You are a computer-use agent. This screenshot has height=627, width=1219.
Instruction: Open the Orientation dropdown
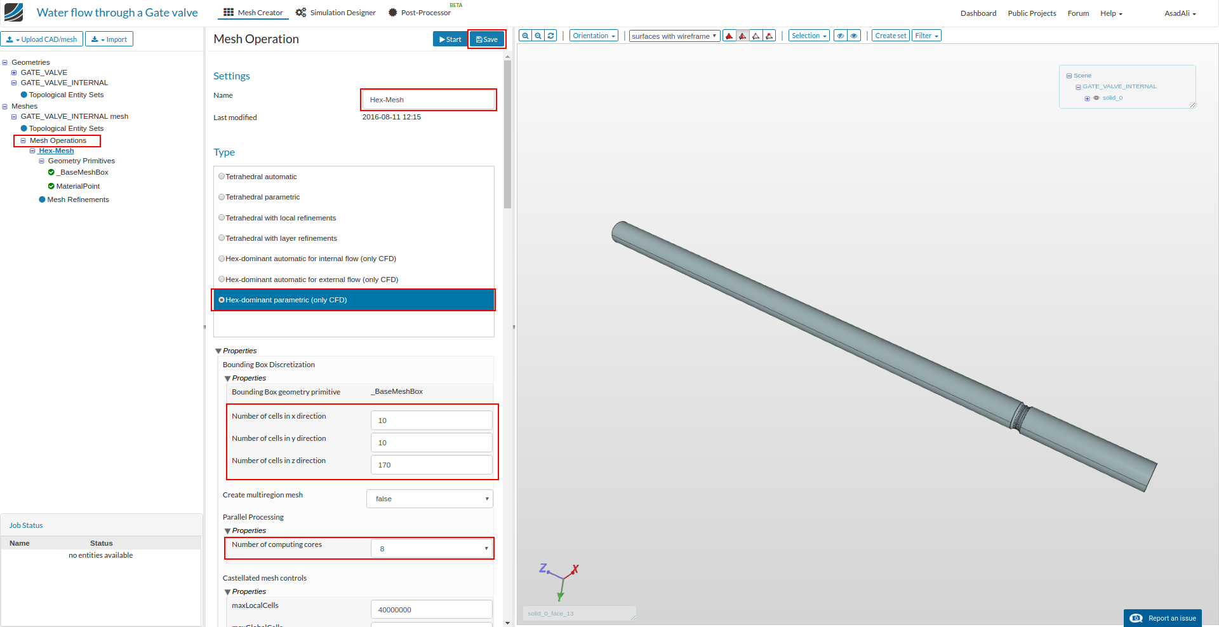pyautogui.click(x=594, y=36)
